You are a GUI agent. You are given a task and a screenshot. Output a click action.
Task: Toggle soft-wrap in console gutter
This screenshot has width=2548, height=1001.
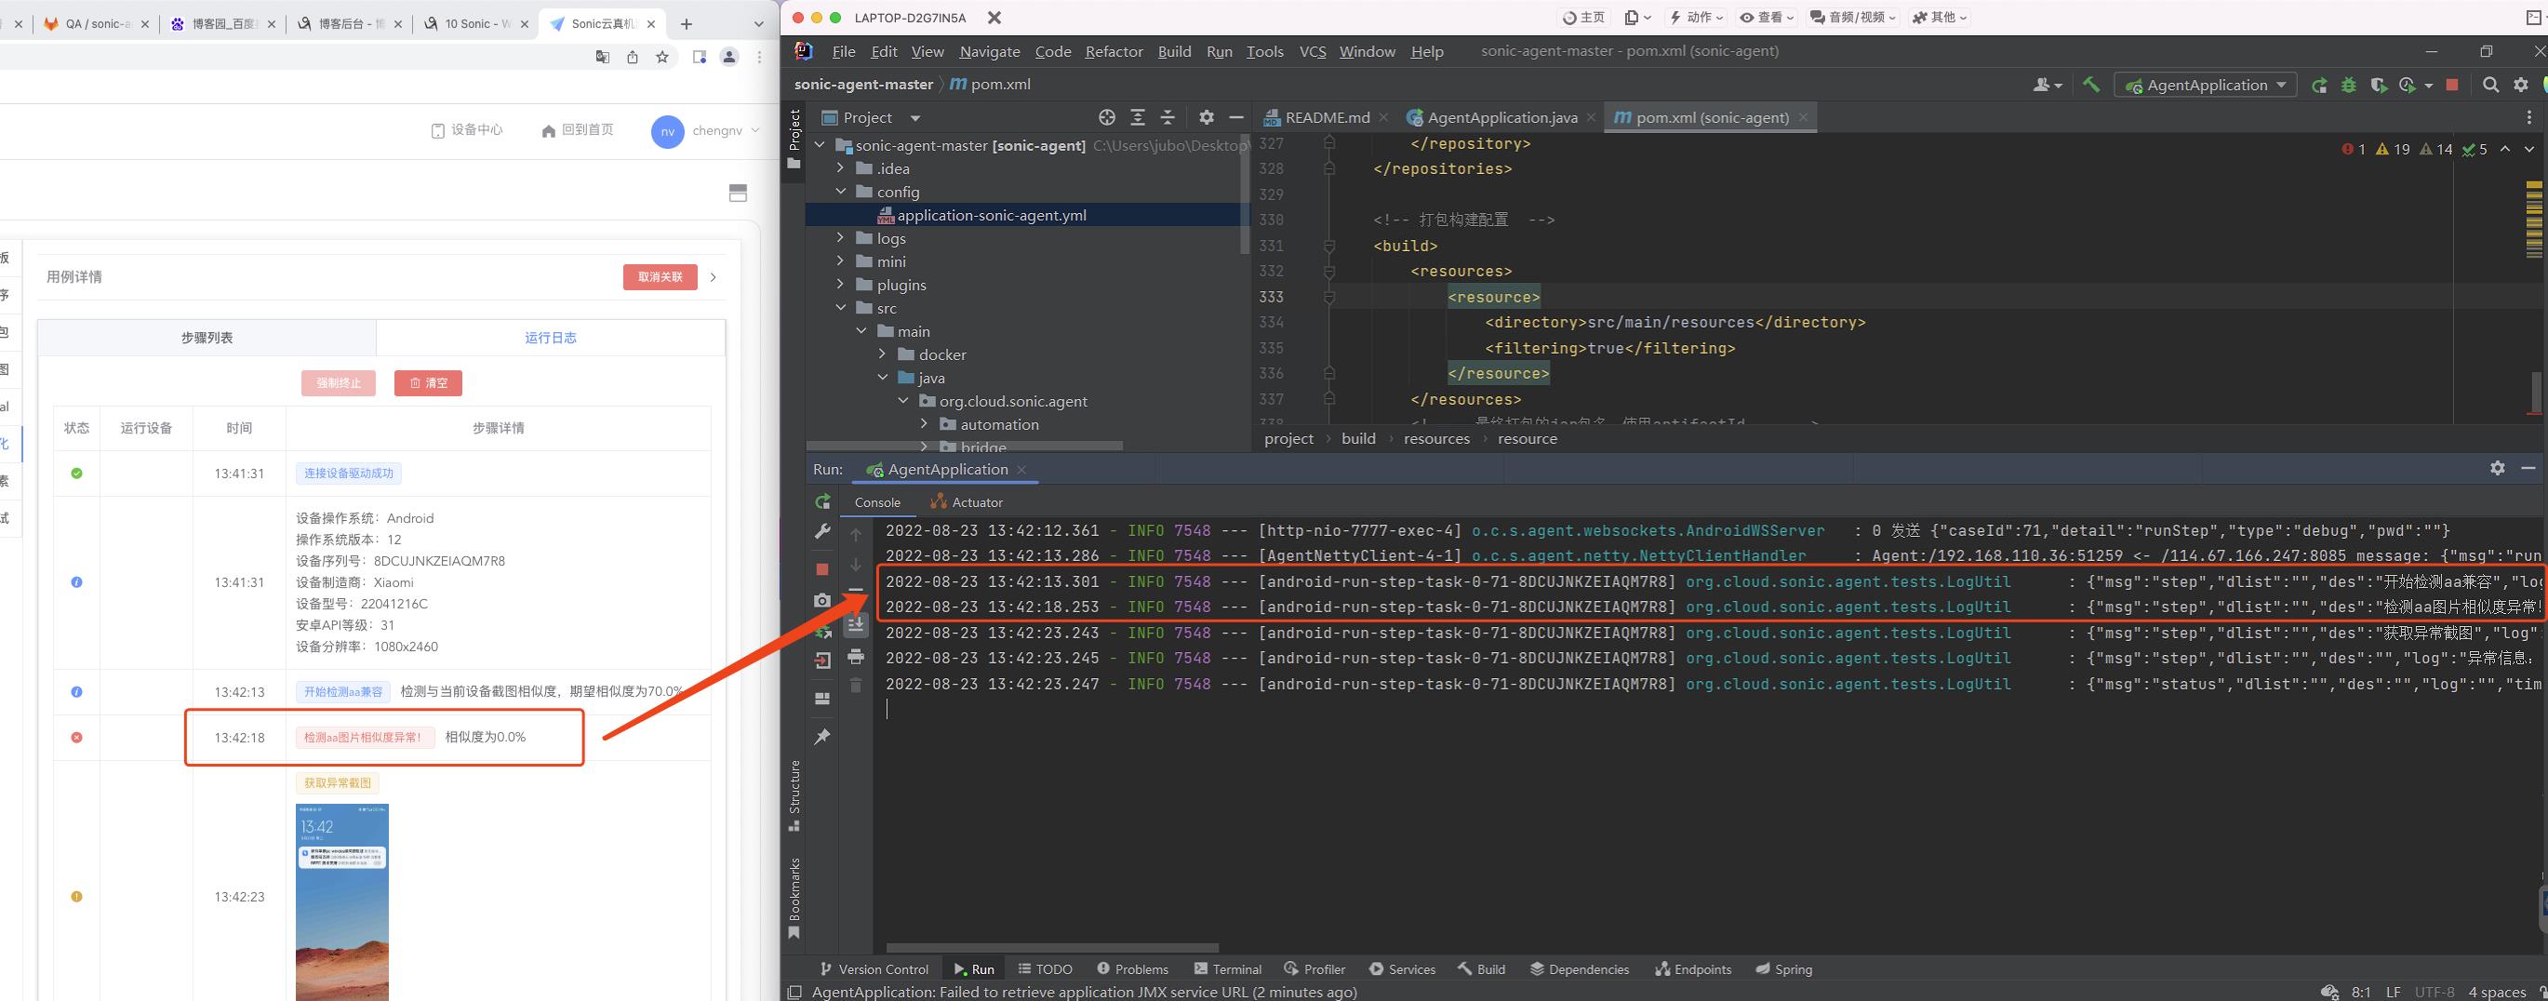coord(856,593)
